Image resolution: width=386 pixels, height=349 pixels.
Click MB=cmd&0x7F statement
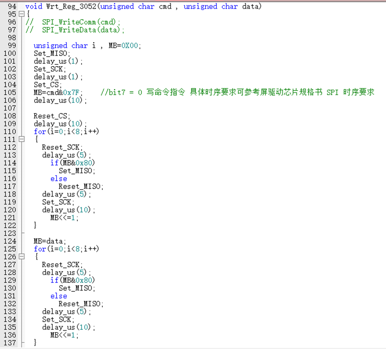58,93
